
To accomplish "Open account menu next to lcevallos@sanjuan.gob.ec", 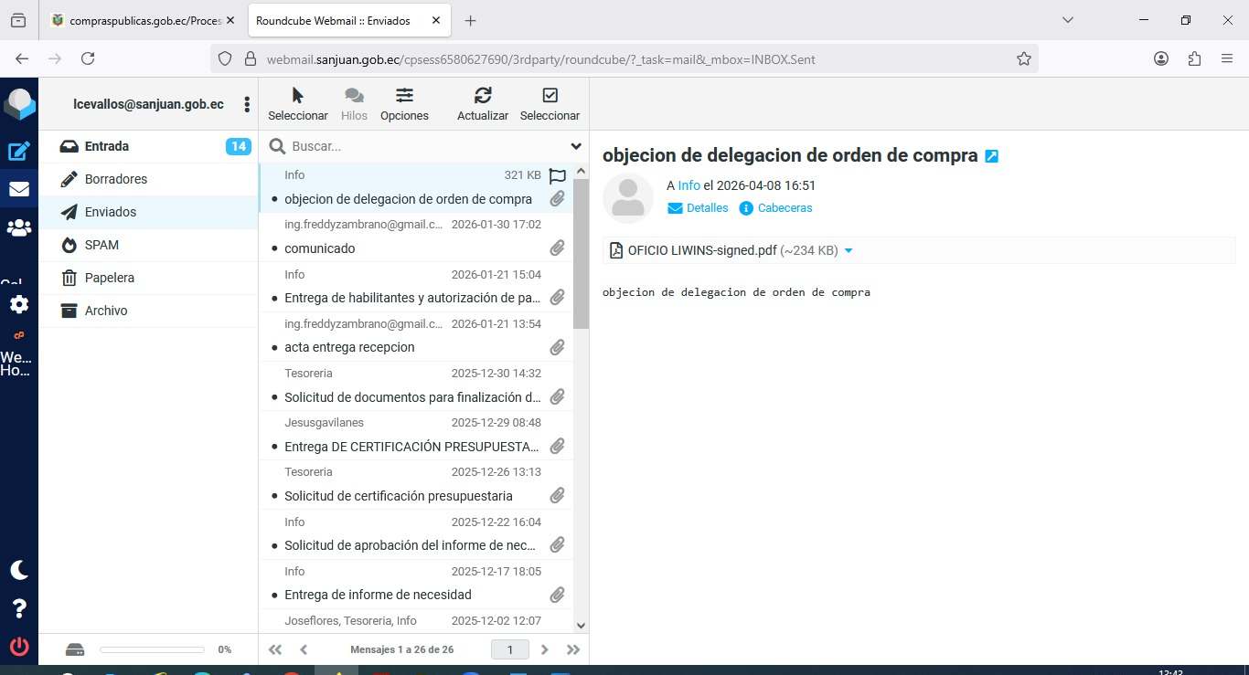I will 247,105.
